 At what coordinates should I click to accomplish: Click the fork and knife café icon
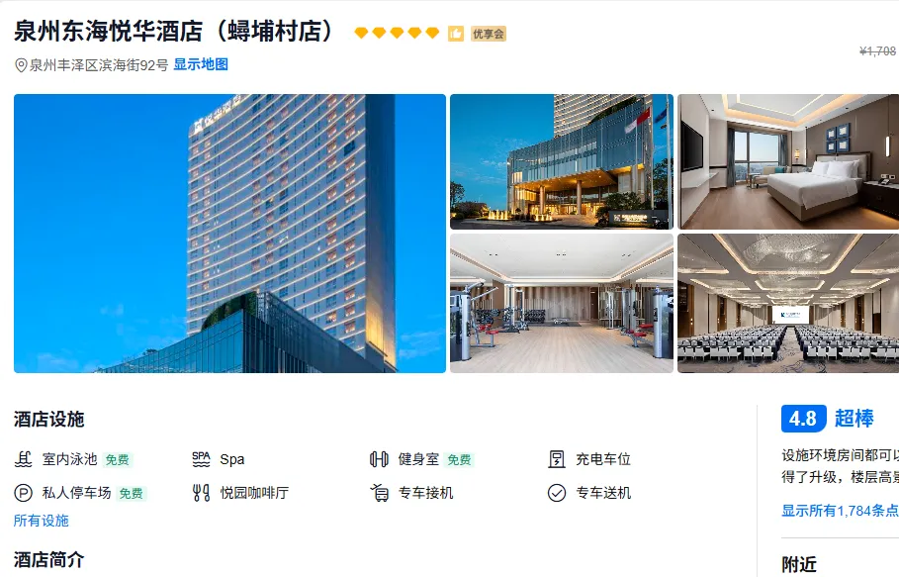(x=201, y=493)
